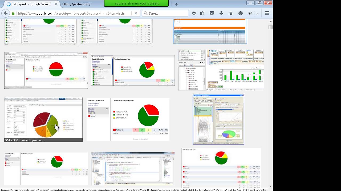Click the URL address bar field
This screenshot has height=191, width=341.
[75, 13]
